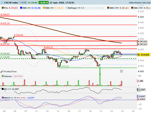Click the 8 237,92 level label
Screen dimensions: 151x113
point(5,44)
